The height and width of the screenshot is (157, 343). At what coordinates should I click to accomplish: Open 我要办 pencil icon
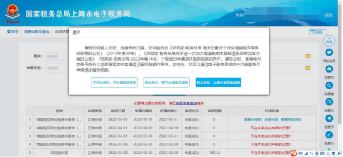tap(329, 135)
